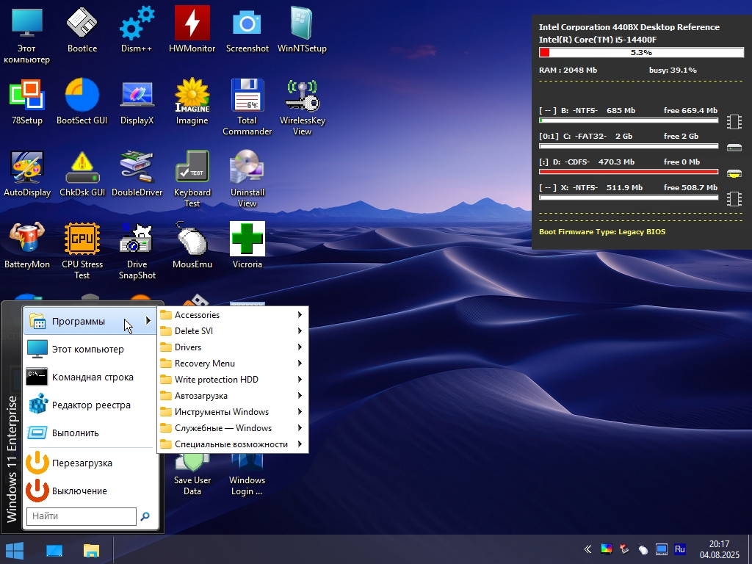Click 'Выключение' shutdown button

pyautogui.click(x=90, y=491)
